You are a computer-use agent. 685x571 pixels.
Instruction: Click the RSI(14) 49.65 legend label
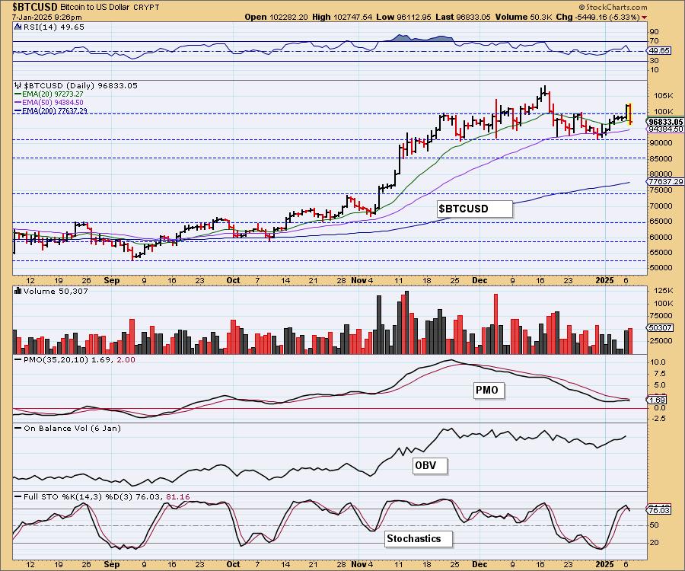click(x=53, y=27)
